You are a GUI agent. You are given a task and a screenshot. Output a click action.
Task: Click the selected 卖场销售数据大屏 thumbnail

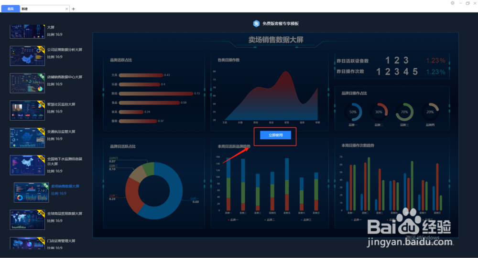tap(32, 192)
